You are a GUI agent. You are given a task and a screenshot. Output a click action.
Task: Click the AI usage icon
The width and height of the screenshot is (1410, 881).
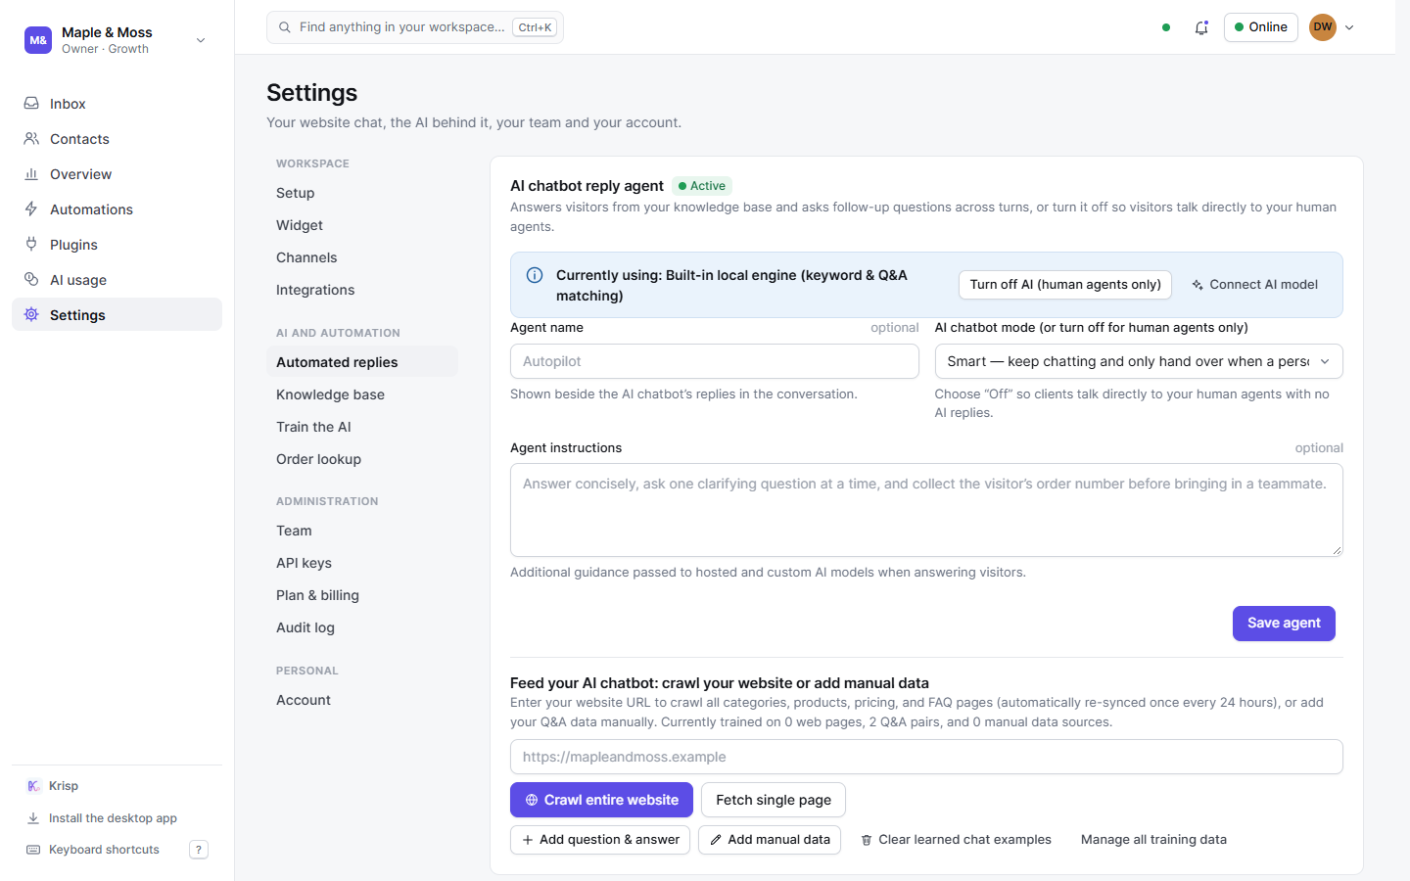point(31,279)
